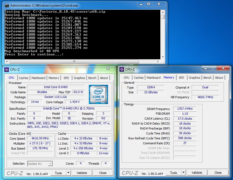Screen dimensions: 233x180
Task: Click the memory Size value '32 GBytes'
Action: click(151, 92)
